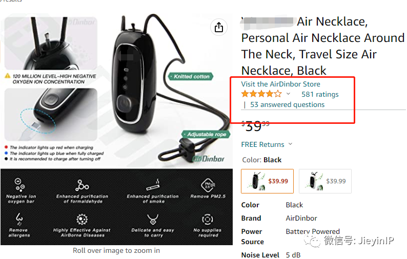Open the 53 answered questions link
The height and width of the screenshot is (259, 407).
pyautogui.click(x=287, y=104)
